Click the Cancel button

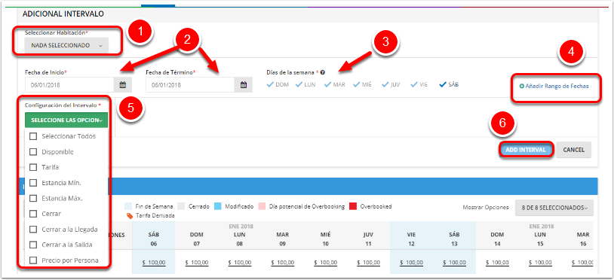click(x=574, y=150)
